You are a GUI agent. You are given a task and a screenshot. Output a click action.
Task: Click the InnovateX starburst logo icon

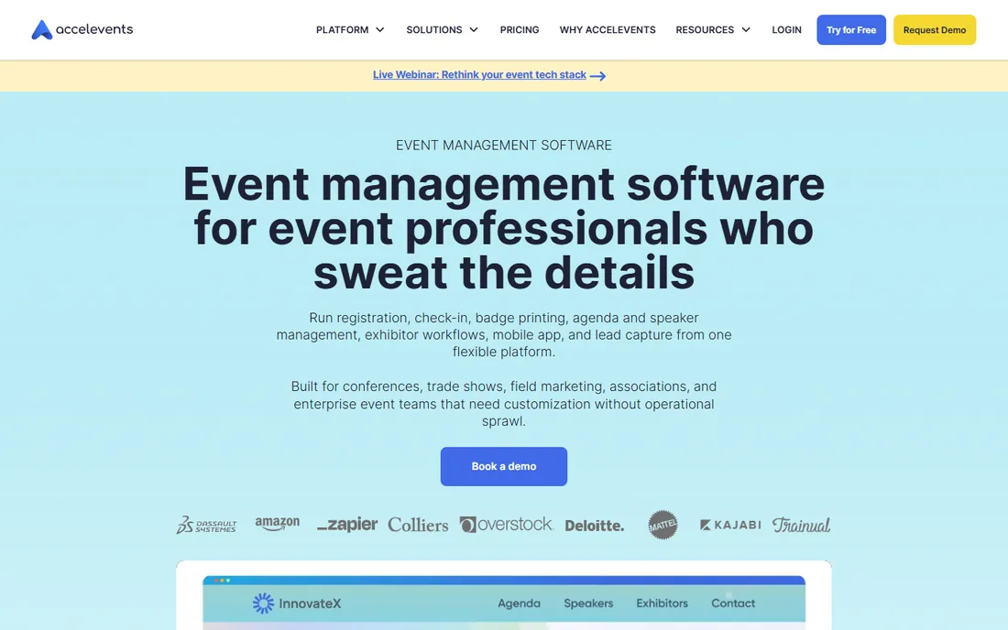263,603
